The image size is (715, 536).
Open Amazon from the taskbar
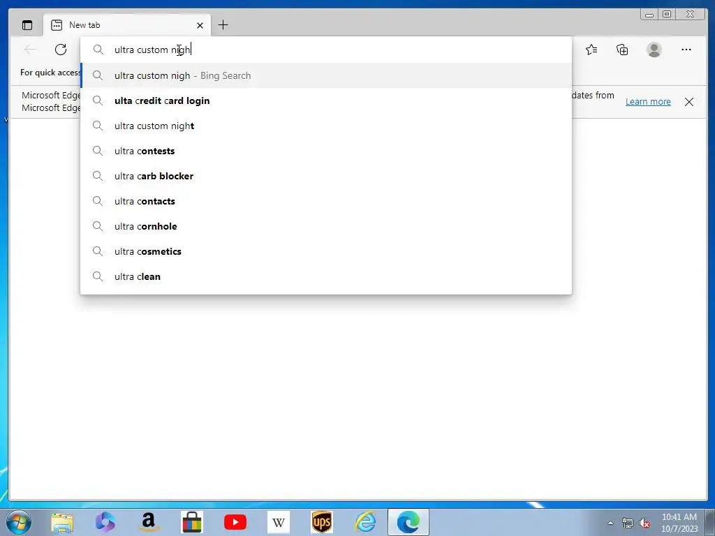pyautogui.click(x=148, y=522)
